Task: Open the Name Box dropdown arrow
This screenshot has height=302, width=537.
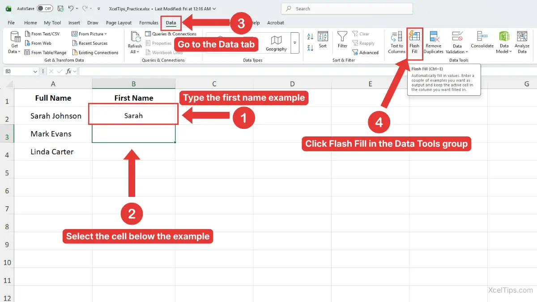Action: coord(35,72)
